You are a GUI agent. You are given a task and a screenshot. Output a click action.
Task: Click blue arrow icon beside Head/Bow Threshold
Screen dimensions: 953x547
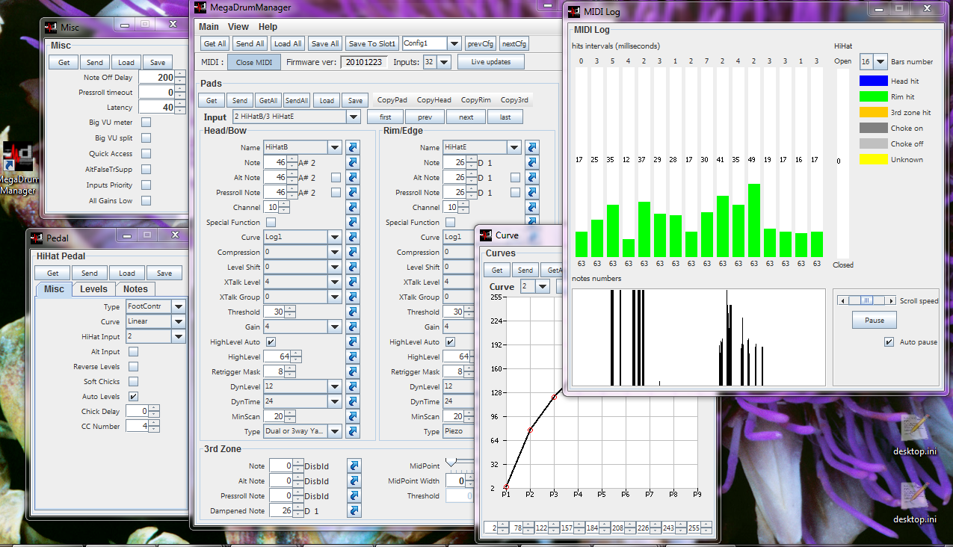coord(353,312)
